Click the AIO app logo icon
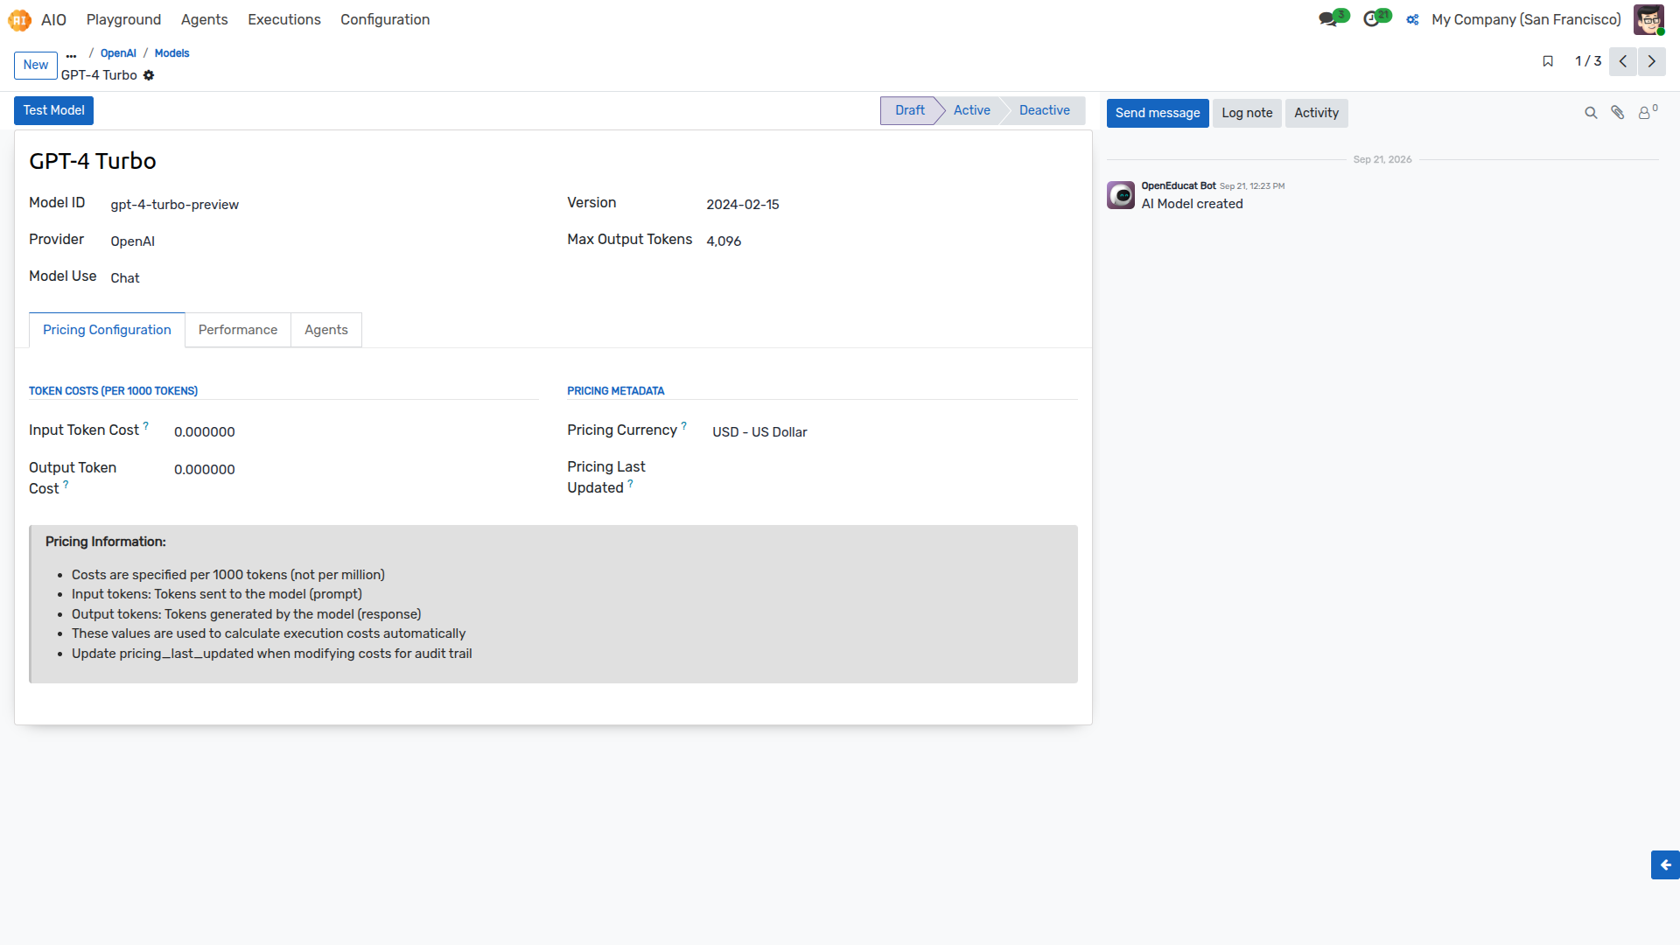Image resolution: width=1680 pixels, height=945 pixels. [x=19, y=19]
